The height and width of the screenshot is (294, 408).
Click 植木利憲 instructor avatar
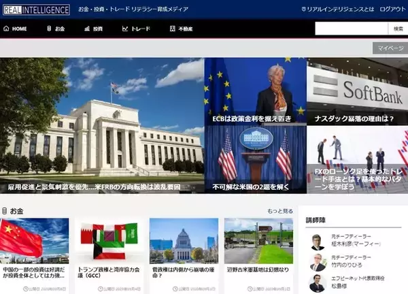(x=316, y=242)
